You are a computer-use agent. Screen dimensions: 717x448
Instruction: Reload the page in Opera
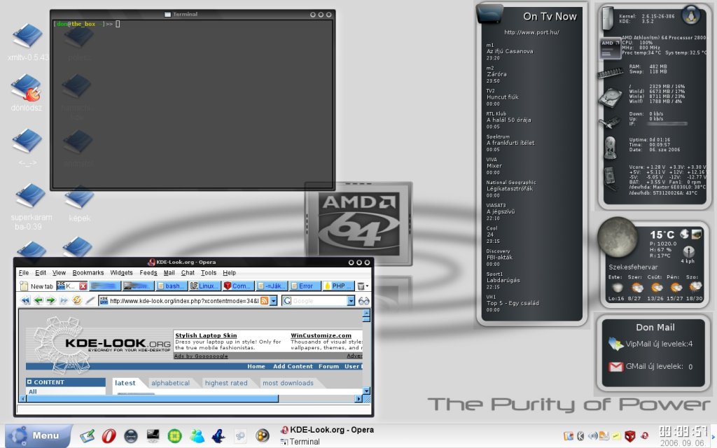point(77,300)
